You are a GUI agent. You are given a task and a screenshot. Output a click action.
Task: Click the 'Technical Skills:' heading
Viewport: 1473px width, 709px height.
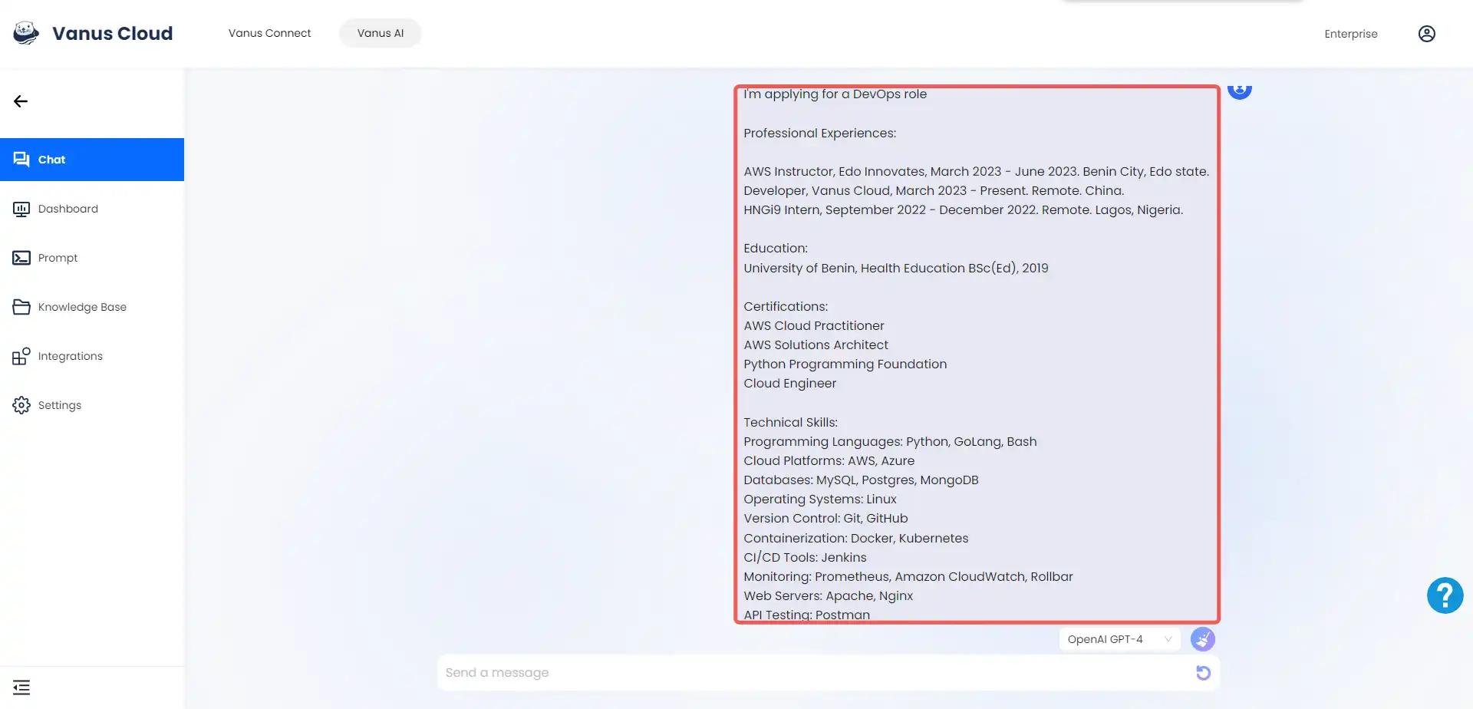coord(790,422)
